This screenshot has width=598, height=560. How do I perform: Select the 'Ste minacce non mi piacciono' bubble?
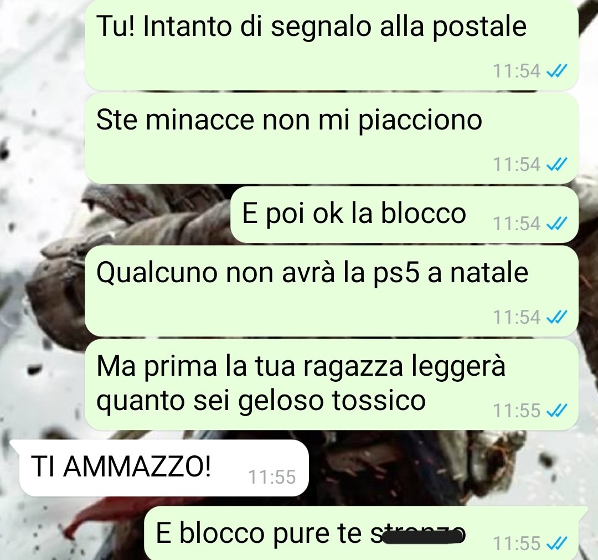[x=331, y=138]
